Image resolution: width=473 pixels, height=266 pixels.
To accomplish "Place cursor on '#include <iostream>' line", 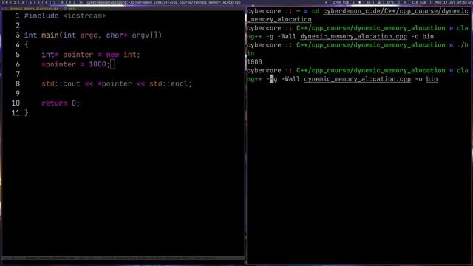I will [x=65, y=16].
